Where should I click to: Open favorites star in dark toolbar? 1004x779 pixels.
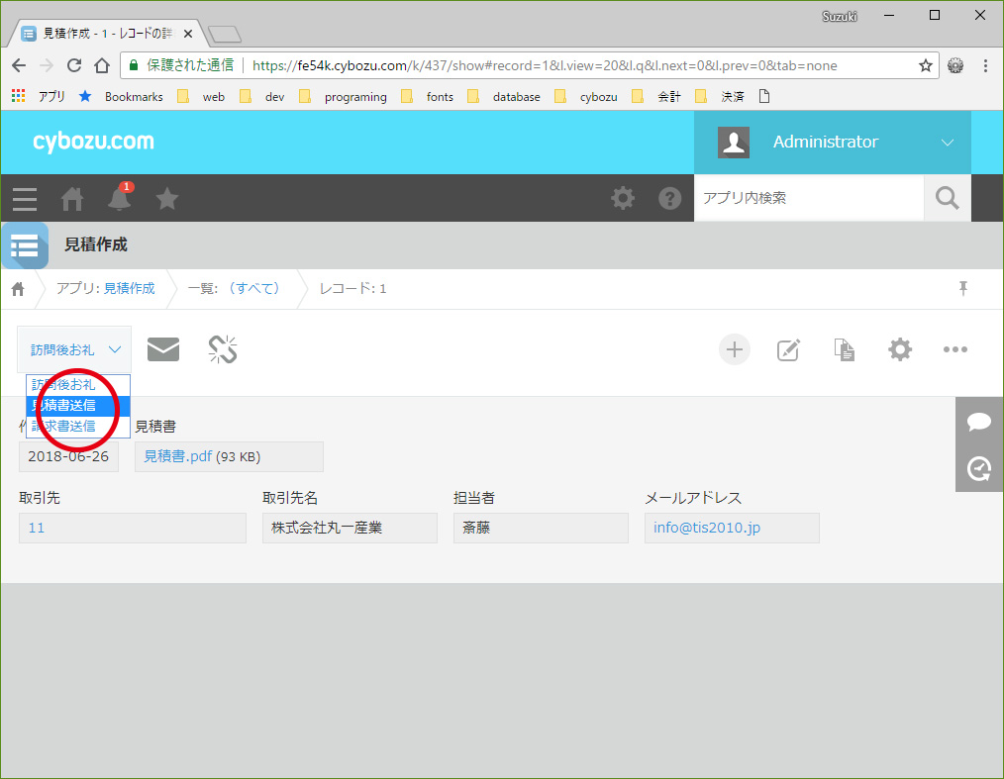[167, 198]
